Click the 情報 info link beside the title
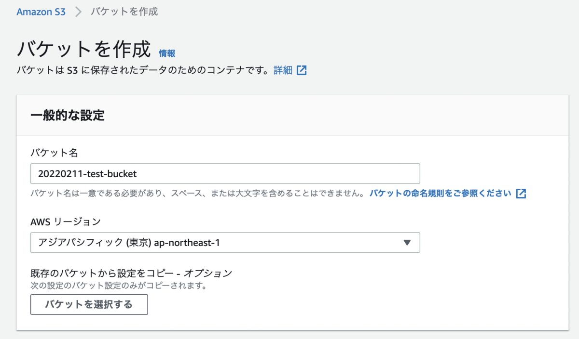The width and height of the screenshot is (579, 339). coord(167,53)
